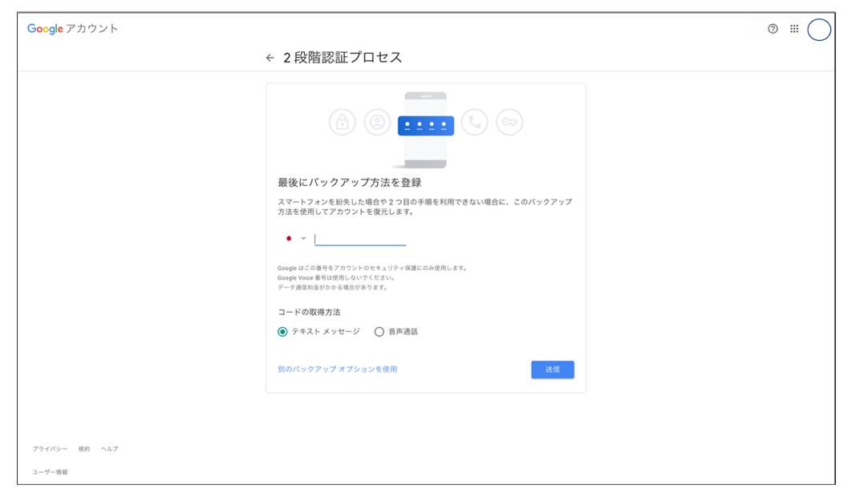Screen dimensions: 860x493
Task: Click the phone handset step icon
Action: coord(475,123)
